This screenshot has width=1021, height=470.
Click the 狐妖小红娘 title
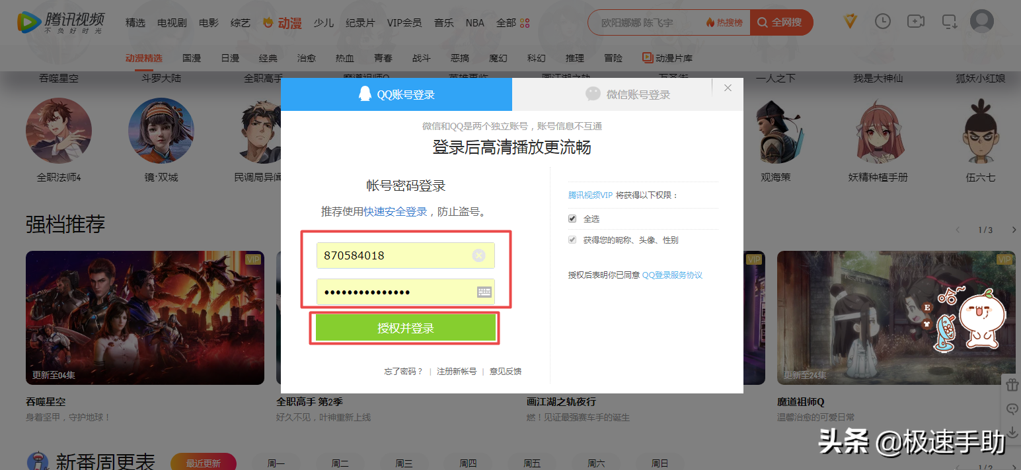point(980,79)
